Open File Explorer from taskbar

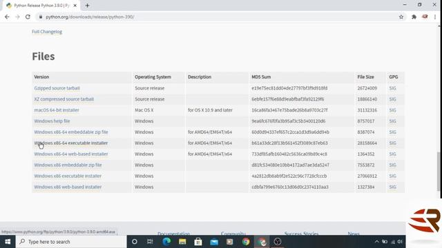pos(182,242)
